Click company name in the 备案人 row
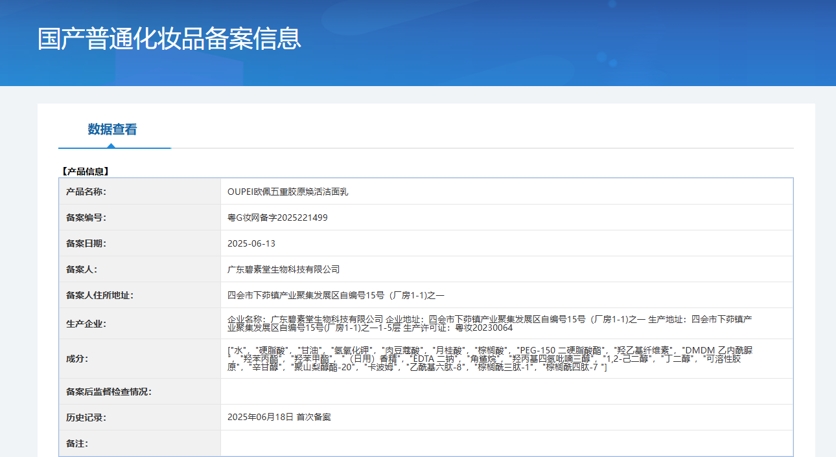Image resolution: width=836 pixels, height=457 pixels. tap(283, 269)
